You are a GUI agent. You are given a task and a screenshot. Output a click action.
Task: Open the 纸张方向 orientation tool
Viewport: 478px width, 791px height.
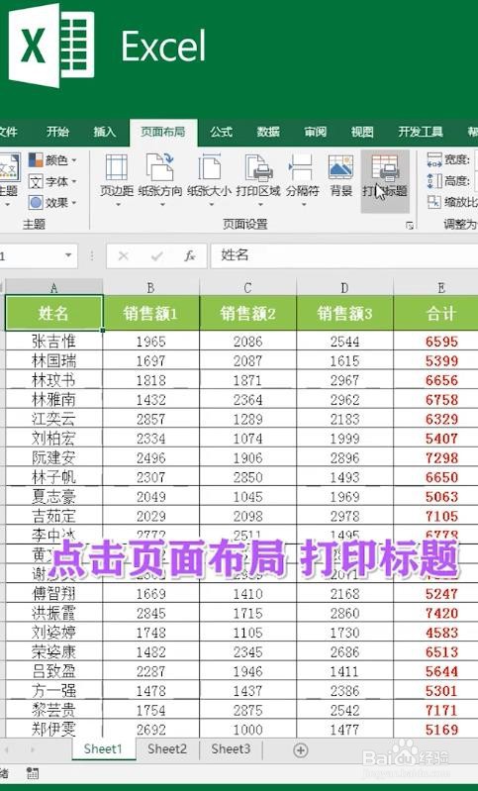(160, 181)
